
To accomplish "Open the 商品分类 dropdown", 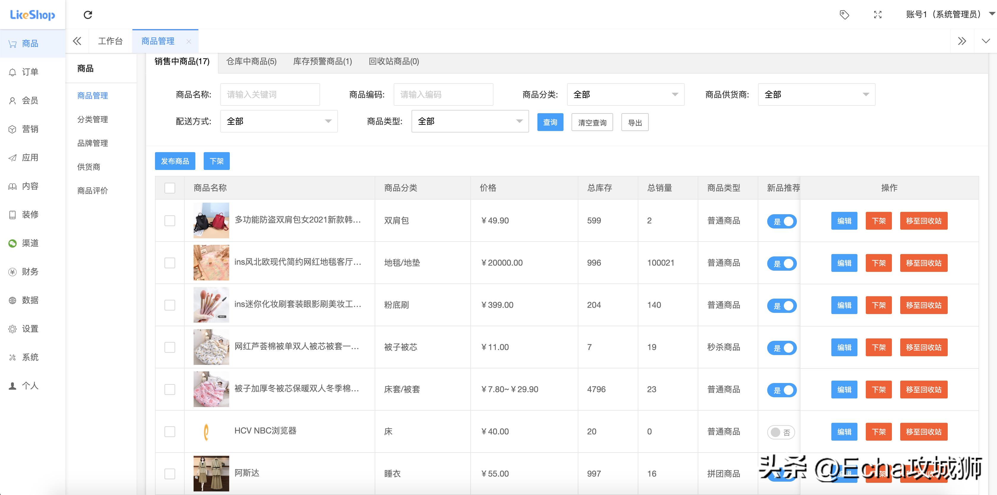I will click(x=625, y=94).
